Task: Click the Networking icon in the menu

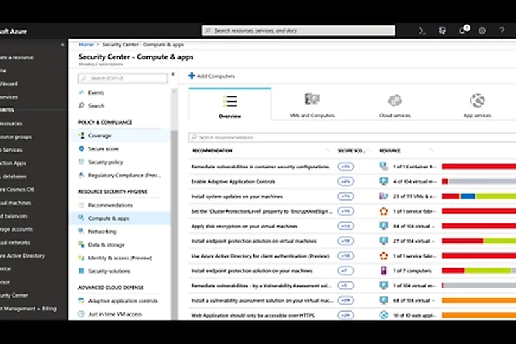Action: tap(81, 231)
